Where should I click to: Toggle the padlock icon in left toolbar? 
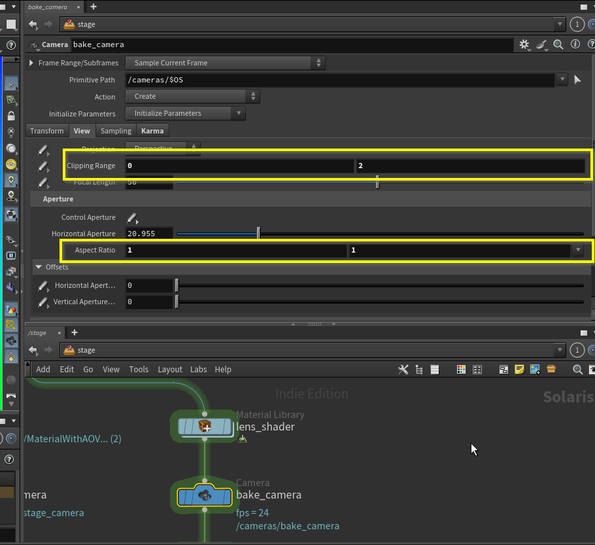pyautogui.click(x=11, y=116)
